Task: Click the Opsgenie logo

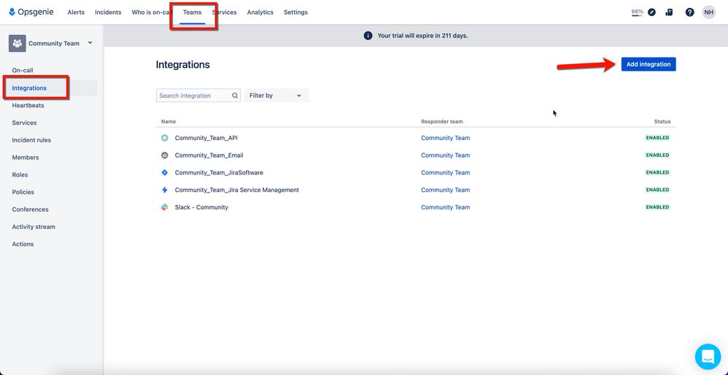Action: [31, 12]
